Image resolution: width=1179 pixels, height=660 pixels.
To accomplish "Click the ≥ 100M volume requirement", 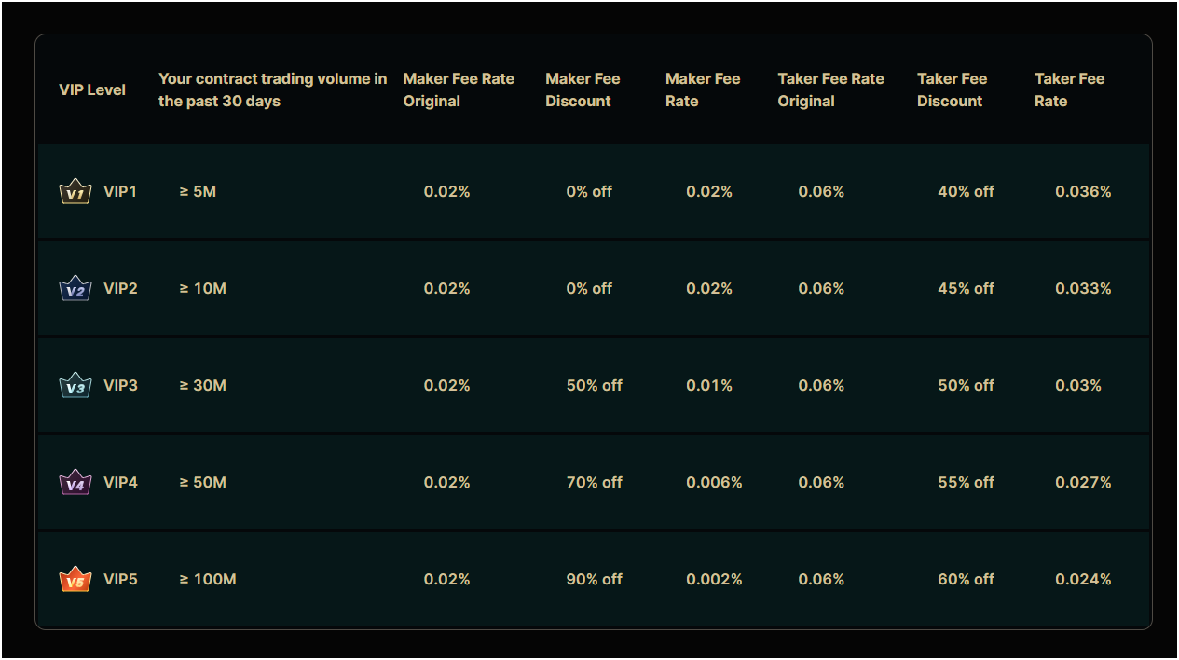I will [x=208, y=579].
